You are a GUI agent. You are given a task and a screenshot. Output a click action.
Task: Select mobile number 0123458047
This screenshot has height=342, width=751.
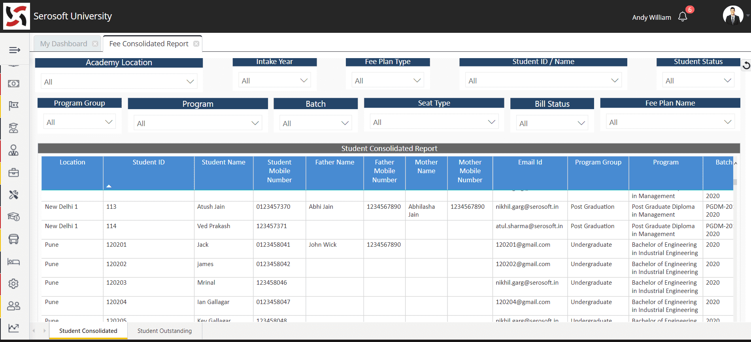click(273, 302)
